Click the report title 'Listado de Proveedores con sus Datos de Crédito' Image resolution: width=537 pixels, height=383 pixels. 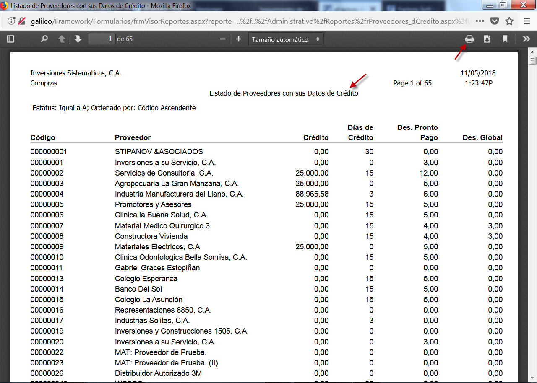click(284, 93)
